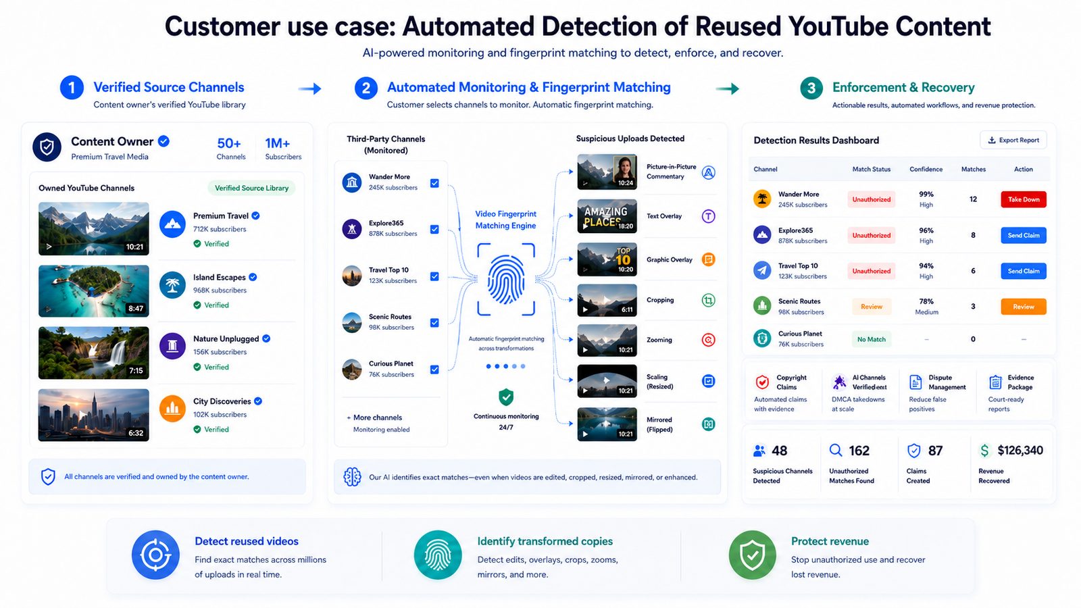Open the Nature Unplugged channel avatar
The height and width of the screenshot is (608, 1081).
(x=172, y=347)
